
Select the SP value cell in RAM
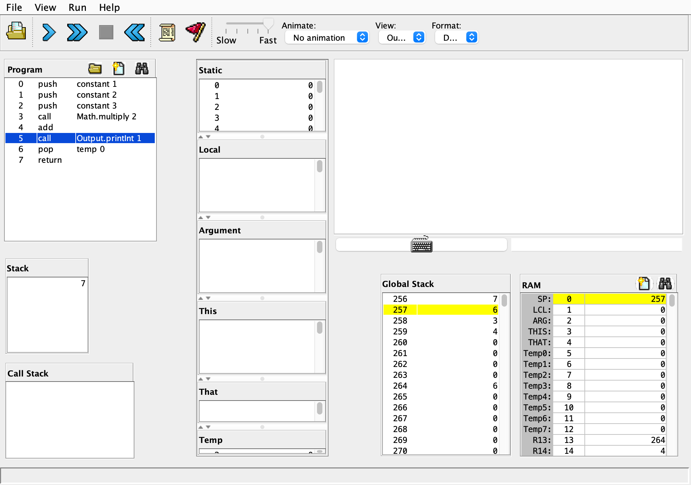pos(625,299)
